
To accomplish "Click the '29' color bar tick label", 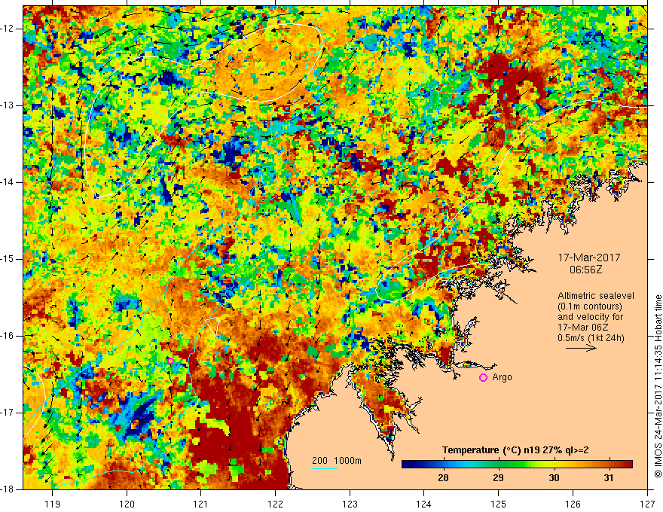I will pyautogui.click(x=499, y=478).
